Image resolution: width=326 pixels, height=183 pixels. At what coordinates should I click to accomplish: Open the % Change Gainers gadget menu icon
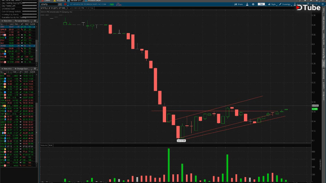35,69
